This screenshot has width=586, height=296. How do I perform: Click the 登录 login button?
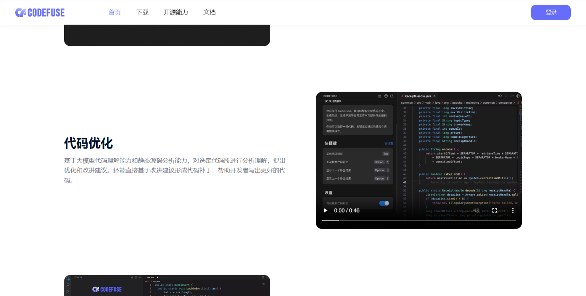click(551, 13)
